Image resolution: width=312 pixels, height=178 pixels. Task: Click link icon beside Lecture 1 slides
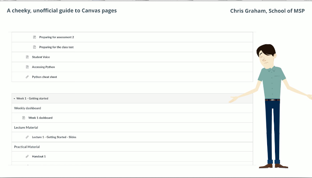27,137
